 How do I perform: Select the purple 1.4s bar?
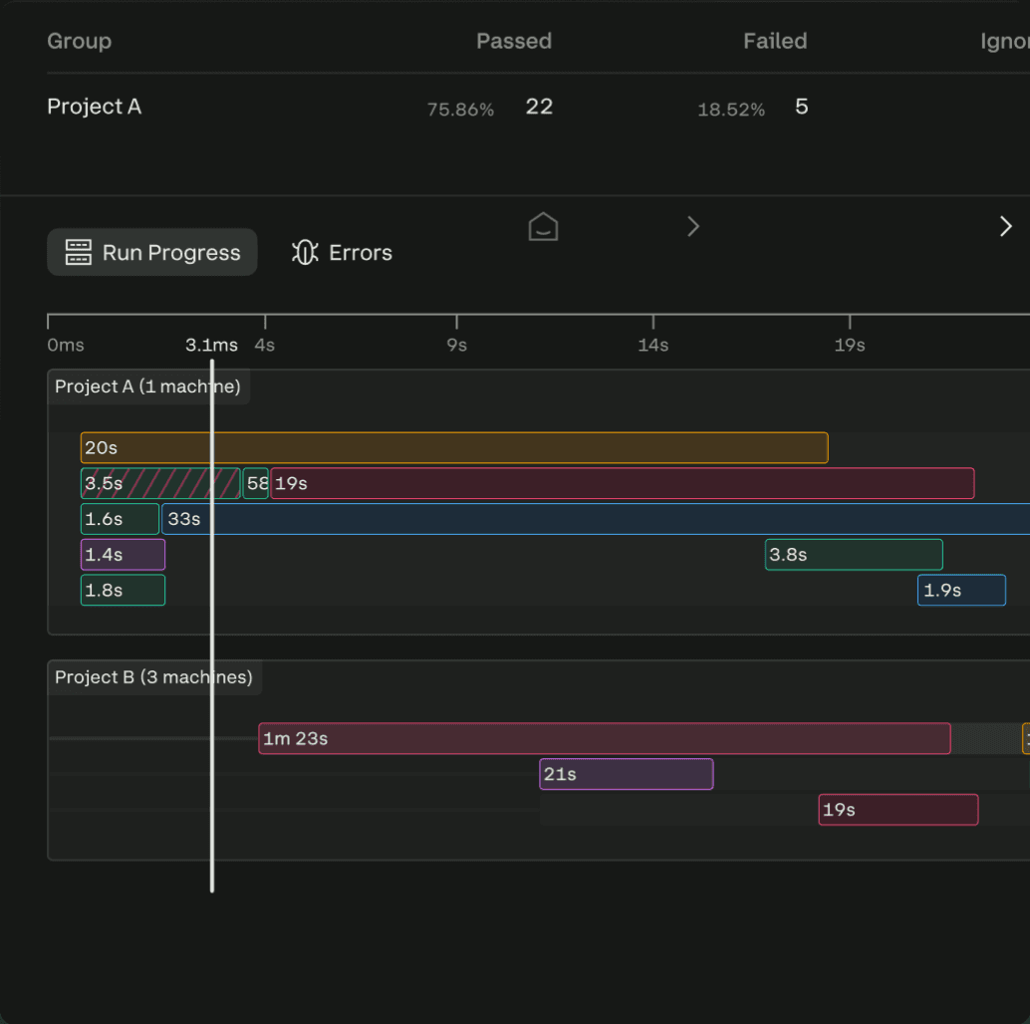(123, 555)
